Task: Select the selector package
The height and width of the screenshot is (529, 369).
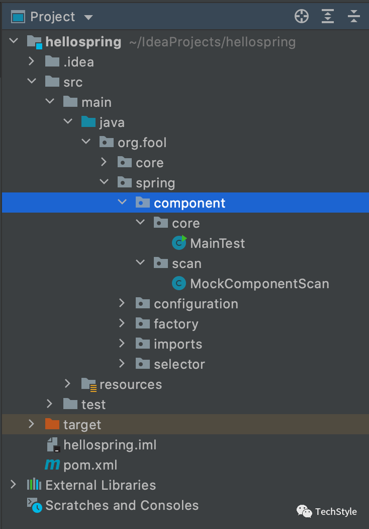Action: click(x=179, y=364)
